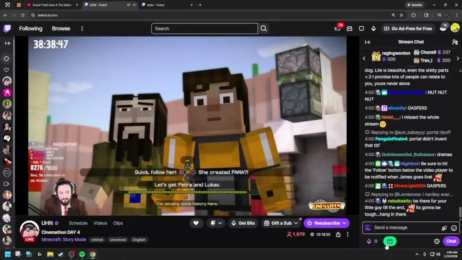The height and width of the screenshot is (260, 462).
Task: Share the stream with the share icon
Action: 338,234
